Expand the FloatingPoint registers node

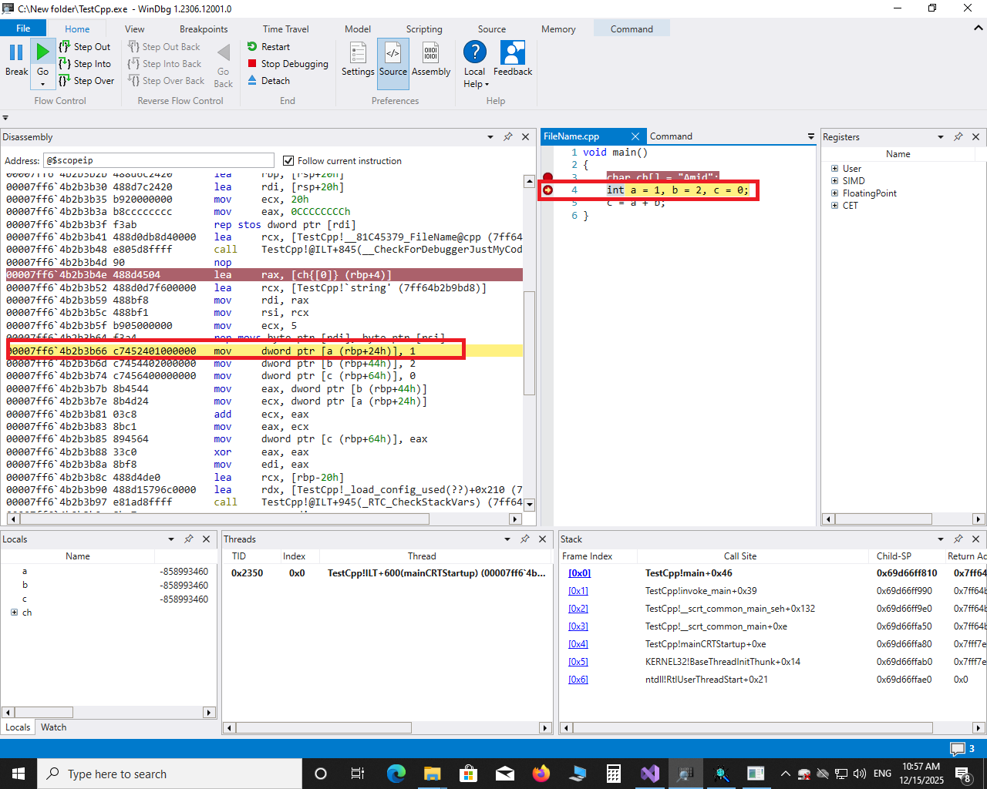point(834,193)
